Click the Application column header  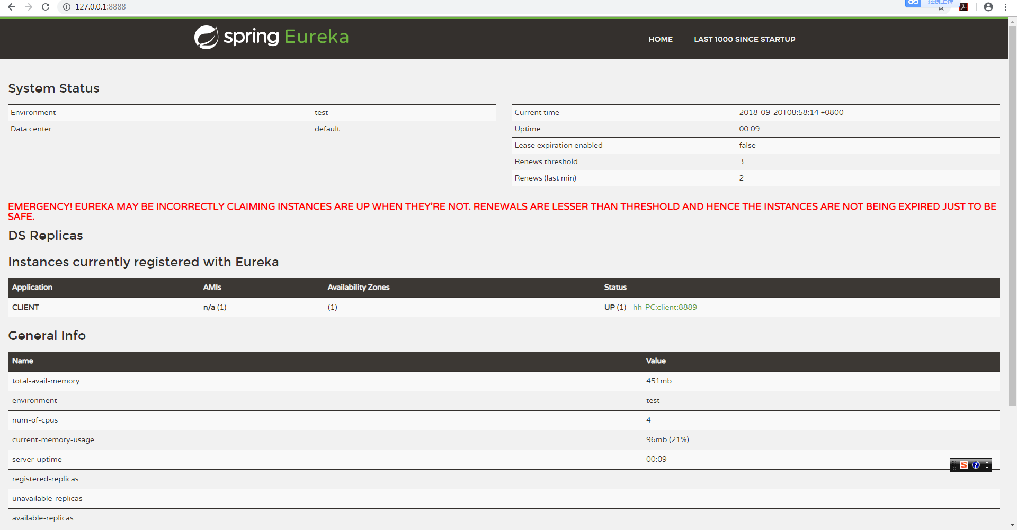(32, 287)
